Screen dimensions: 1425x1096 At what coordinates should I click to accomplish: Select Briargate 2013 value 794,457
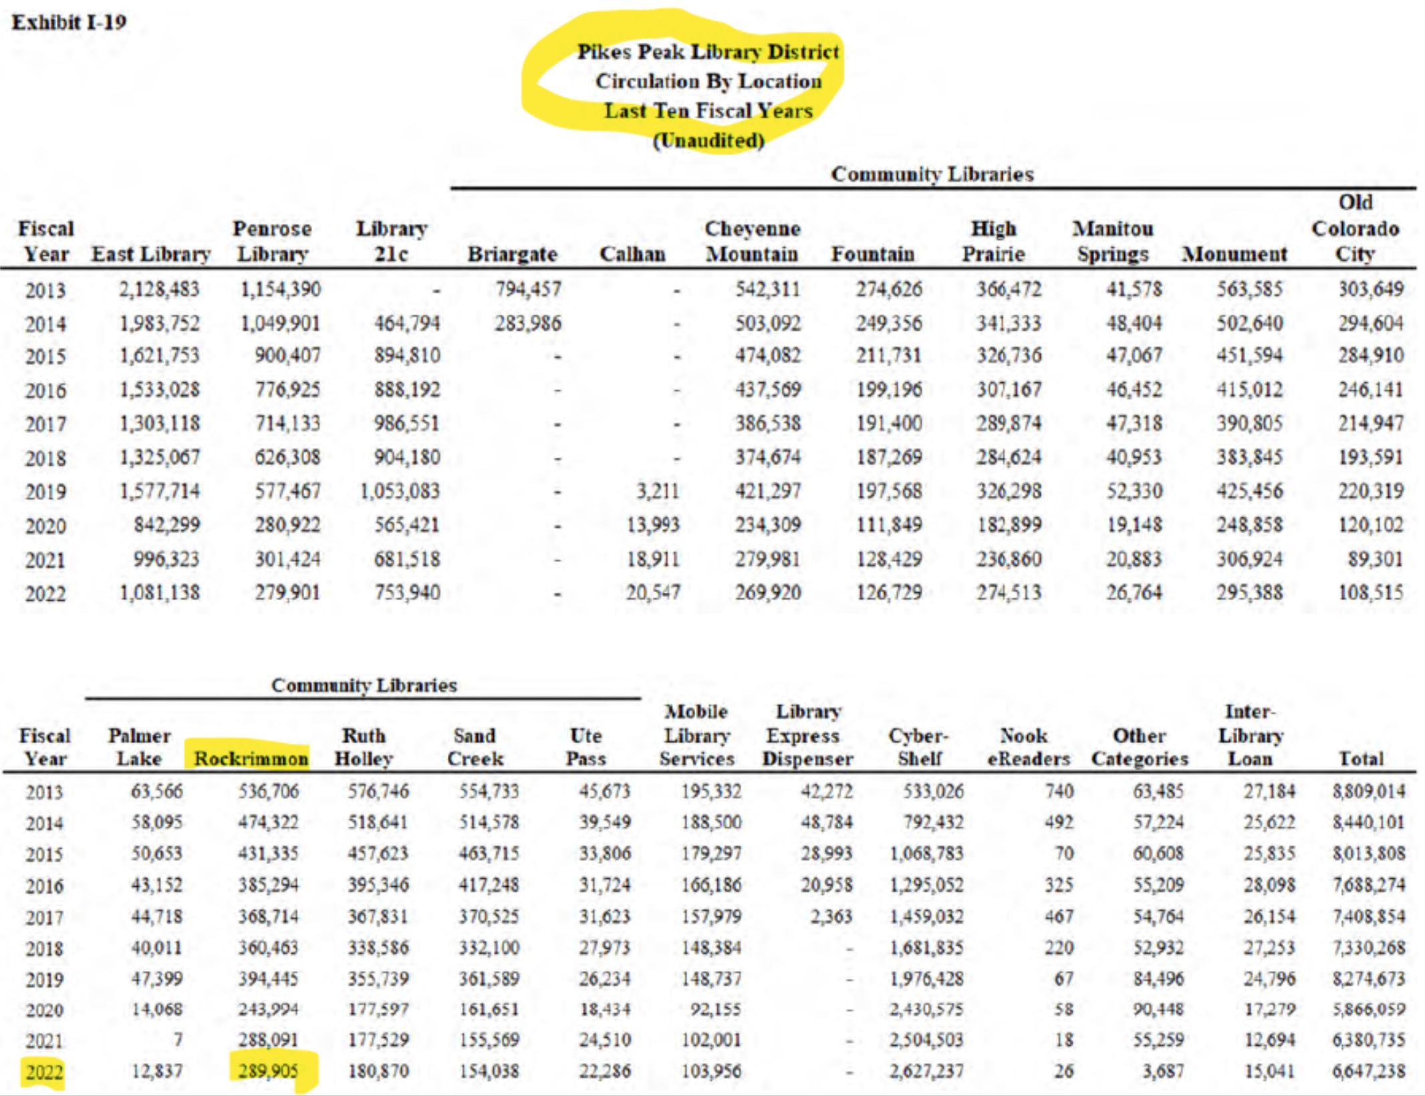tap(528, 289)
